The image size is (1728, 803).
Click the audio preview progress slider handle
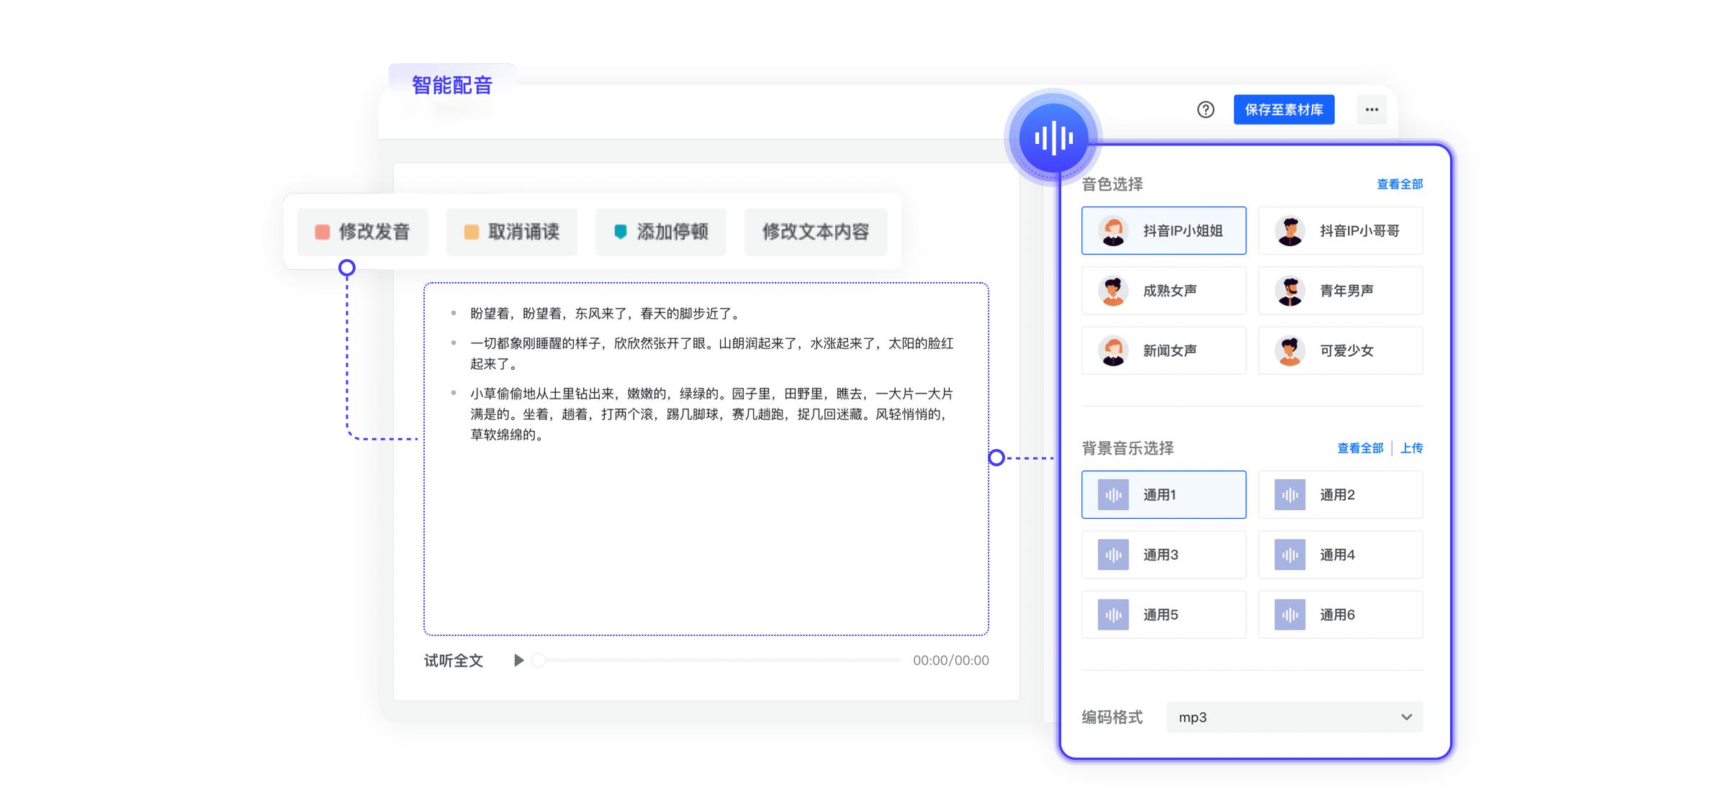(539, 661)
